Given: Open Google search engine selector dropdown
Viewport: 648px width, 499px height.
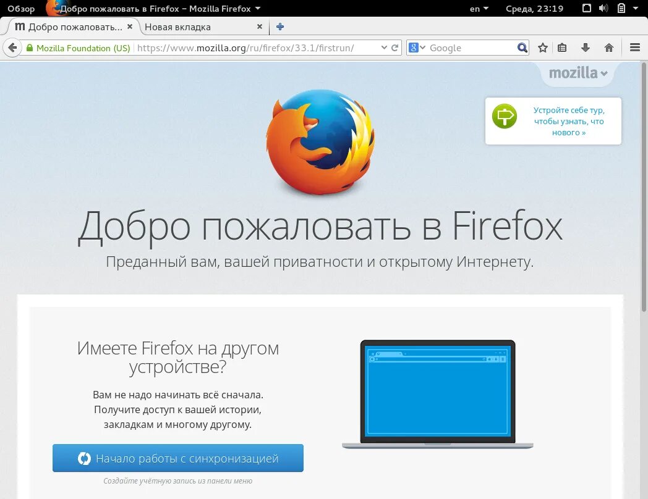Looking at the screenshot, I should tap(417, 48).
